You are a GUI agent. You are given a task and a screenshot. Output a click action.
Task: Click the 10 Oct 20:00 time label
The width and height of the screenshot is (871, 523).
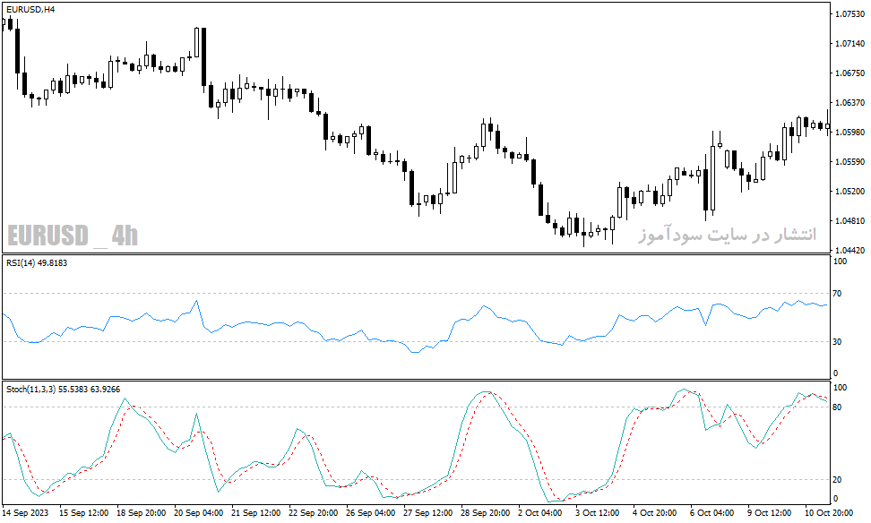click(829, 512)
